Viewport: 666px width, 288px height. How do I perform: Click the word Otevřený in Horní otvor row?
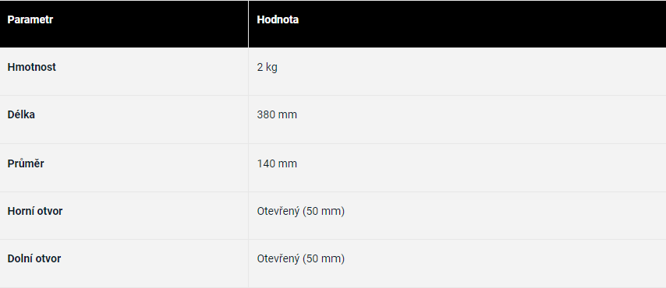pos(278,211)
